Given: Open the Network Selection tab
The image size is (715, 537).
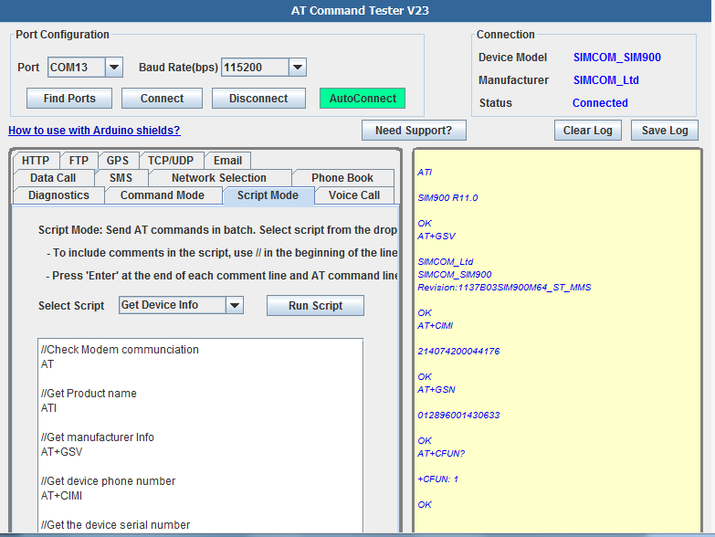Looking at the screenshot, I should (x=219, y=178).
